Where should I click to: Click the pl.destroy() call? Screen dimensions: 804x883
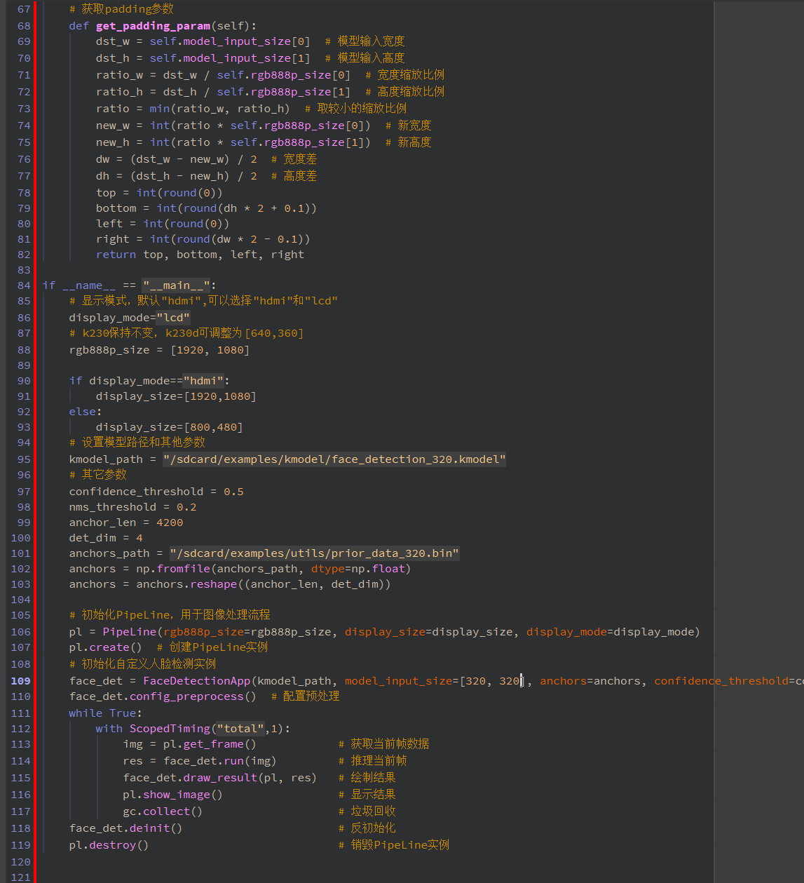pyautogui.click(x=109, y=845)
